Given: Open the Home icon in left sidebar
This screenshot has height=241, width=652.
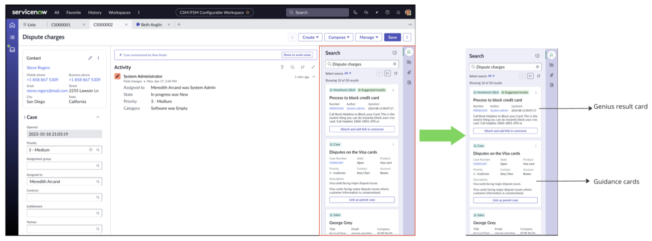Looking at the screenshot, I should tap(12, 25).
